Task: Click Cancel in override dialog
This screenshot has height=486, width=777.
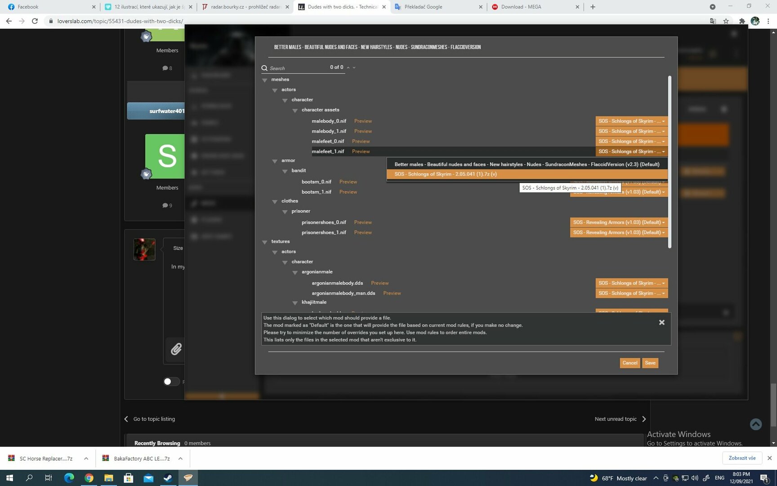Action: (x=630, y=363)
